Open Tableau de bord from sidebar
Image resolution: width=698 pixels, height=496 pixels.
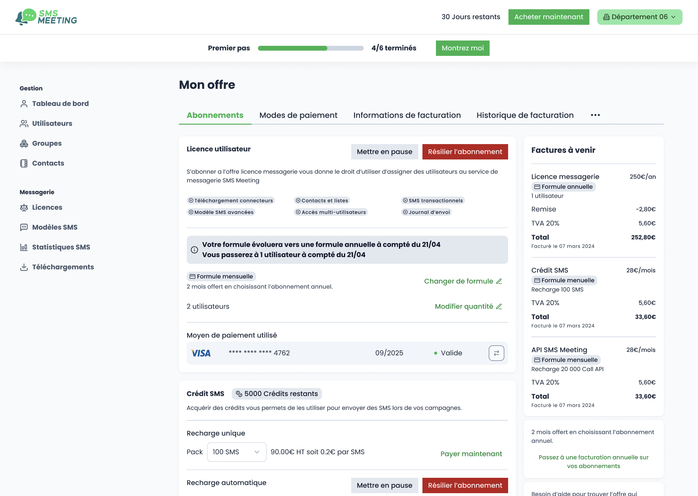pyautogui.click(x=54, y=104)
